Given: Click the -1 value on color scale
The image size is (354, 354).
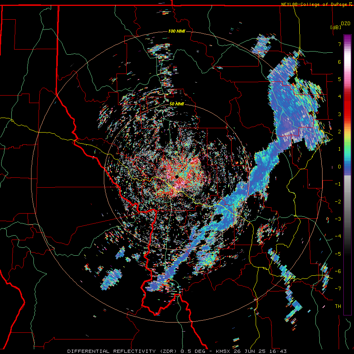Looking at the screenshot, I should [338, 184].
